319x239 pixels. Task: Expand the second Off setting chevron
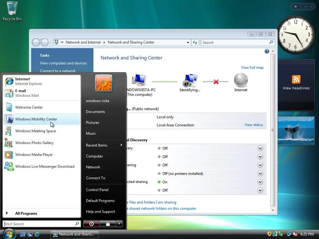pyautogui.click(x=260, y=157)
